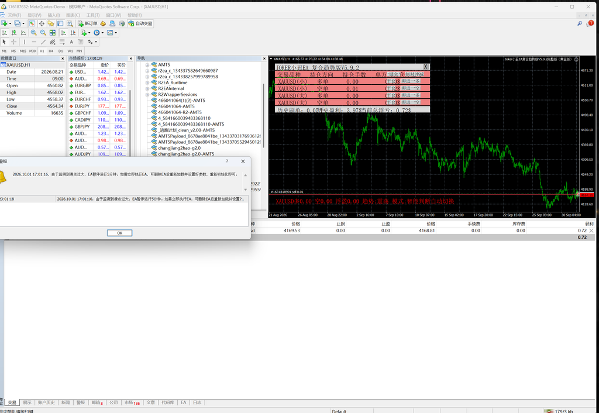Viewport: 599px width, 413px height.
Task: Toggle chart shift icon
Action: pyautogui.click(x=73, y=33)
